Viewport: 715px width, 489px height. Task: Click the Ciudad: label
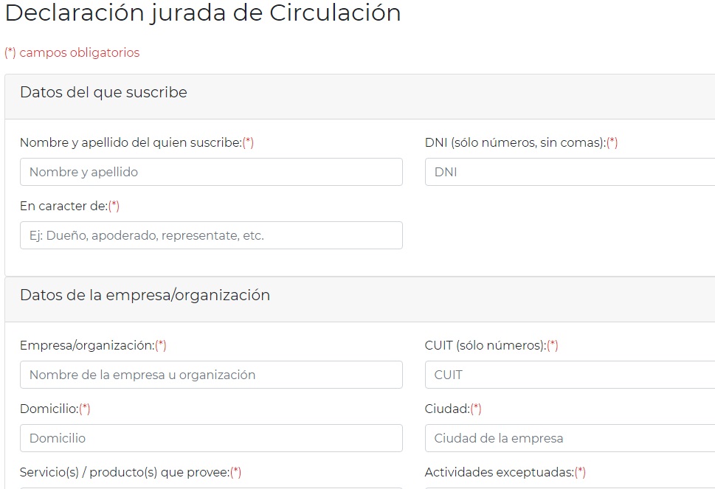pyautogui.click(x=453, y=409)
